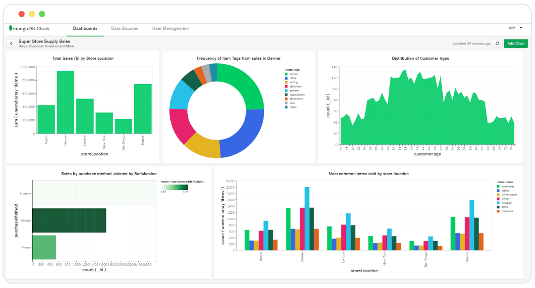Screen dimensions: 535x288
Task: Click the green 'envelopes' legend icon
Action: [498, 187]
